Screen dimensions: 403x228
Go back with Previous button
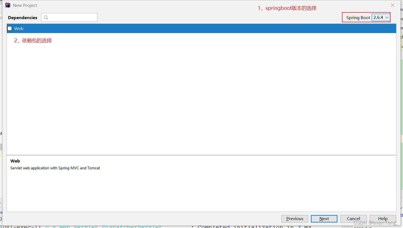coord(295,219)
